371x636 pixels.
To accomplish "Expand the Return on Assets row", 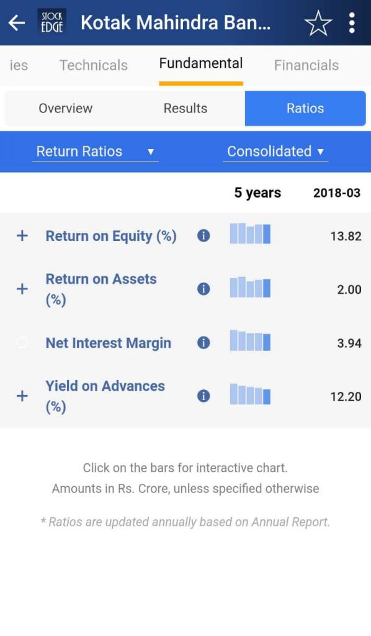I will (22, 289).
